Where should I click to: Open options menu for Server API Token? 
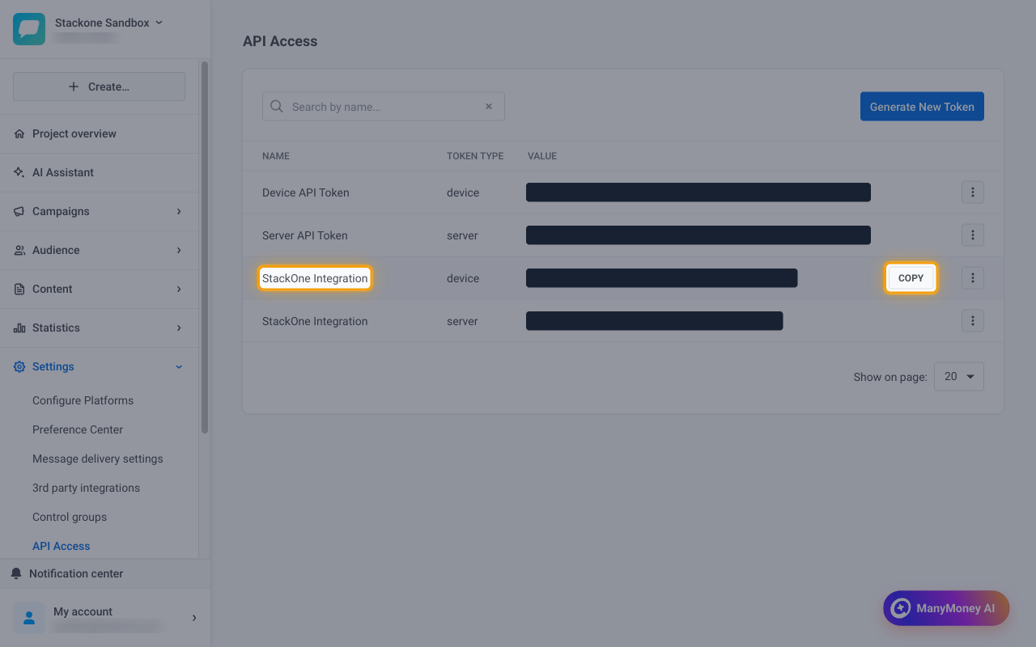click(x=973, y=235)
